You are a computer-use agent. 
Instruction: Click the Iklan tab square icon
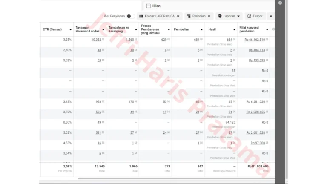tap(148, 6)
